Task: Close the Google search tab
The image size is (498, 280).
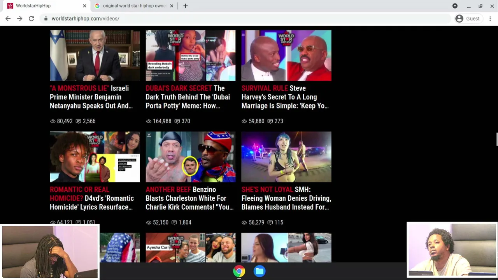Action: pos(172,6)
